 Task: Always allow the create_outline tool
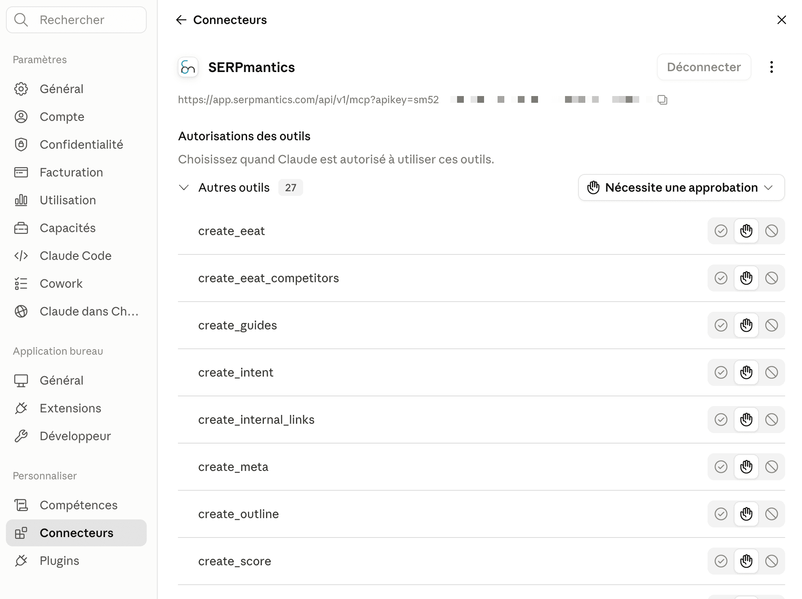coord(721,514)
